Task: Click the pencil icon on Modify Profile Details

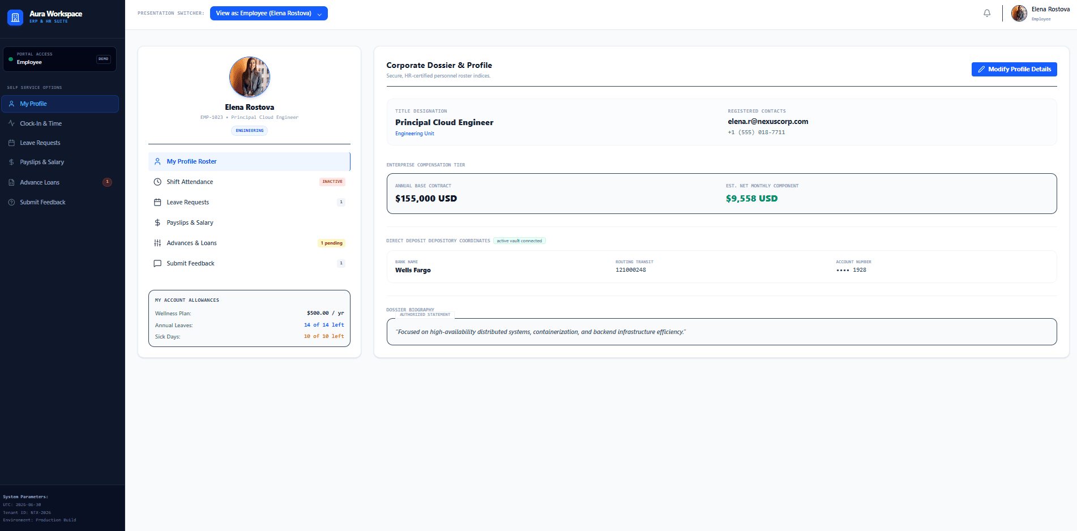Action: click(981, 69)
